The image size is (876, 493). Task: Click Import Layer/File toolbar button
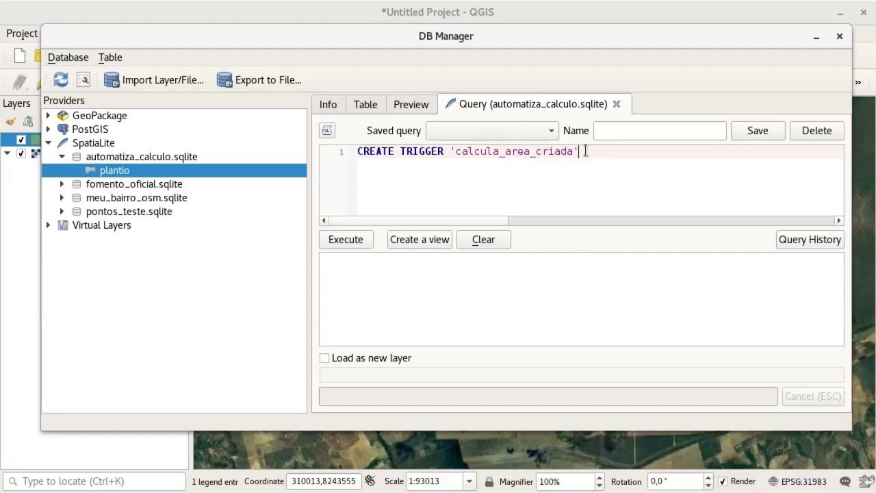(154, 80)
